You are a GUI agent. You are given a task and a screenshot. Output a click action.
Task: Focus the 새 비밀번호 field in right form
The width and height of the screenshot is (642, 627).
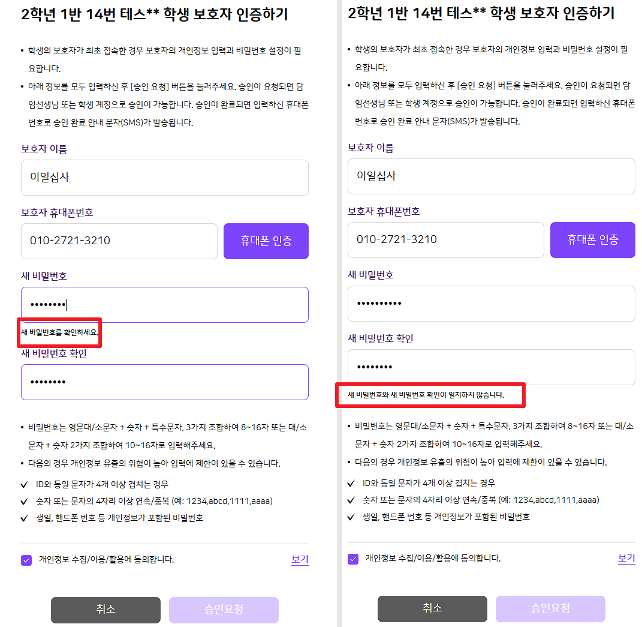(x=491, y=304)
